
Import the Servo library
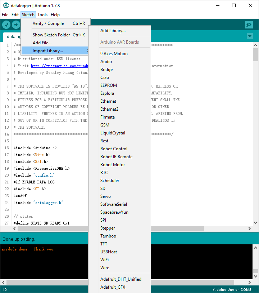tap(119, 196)
